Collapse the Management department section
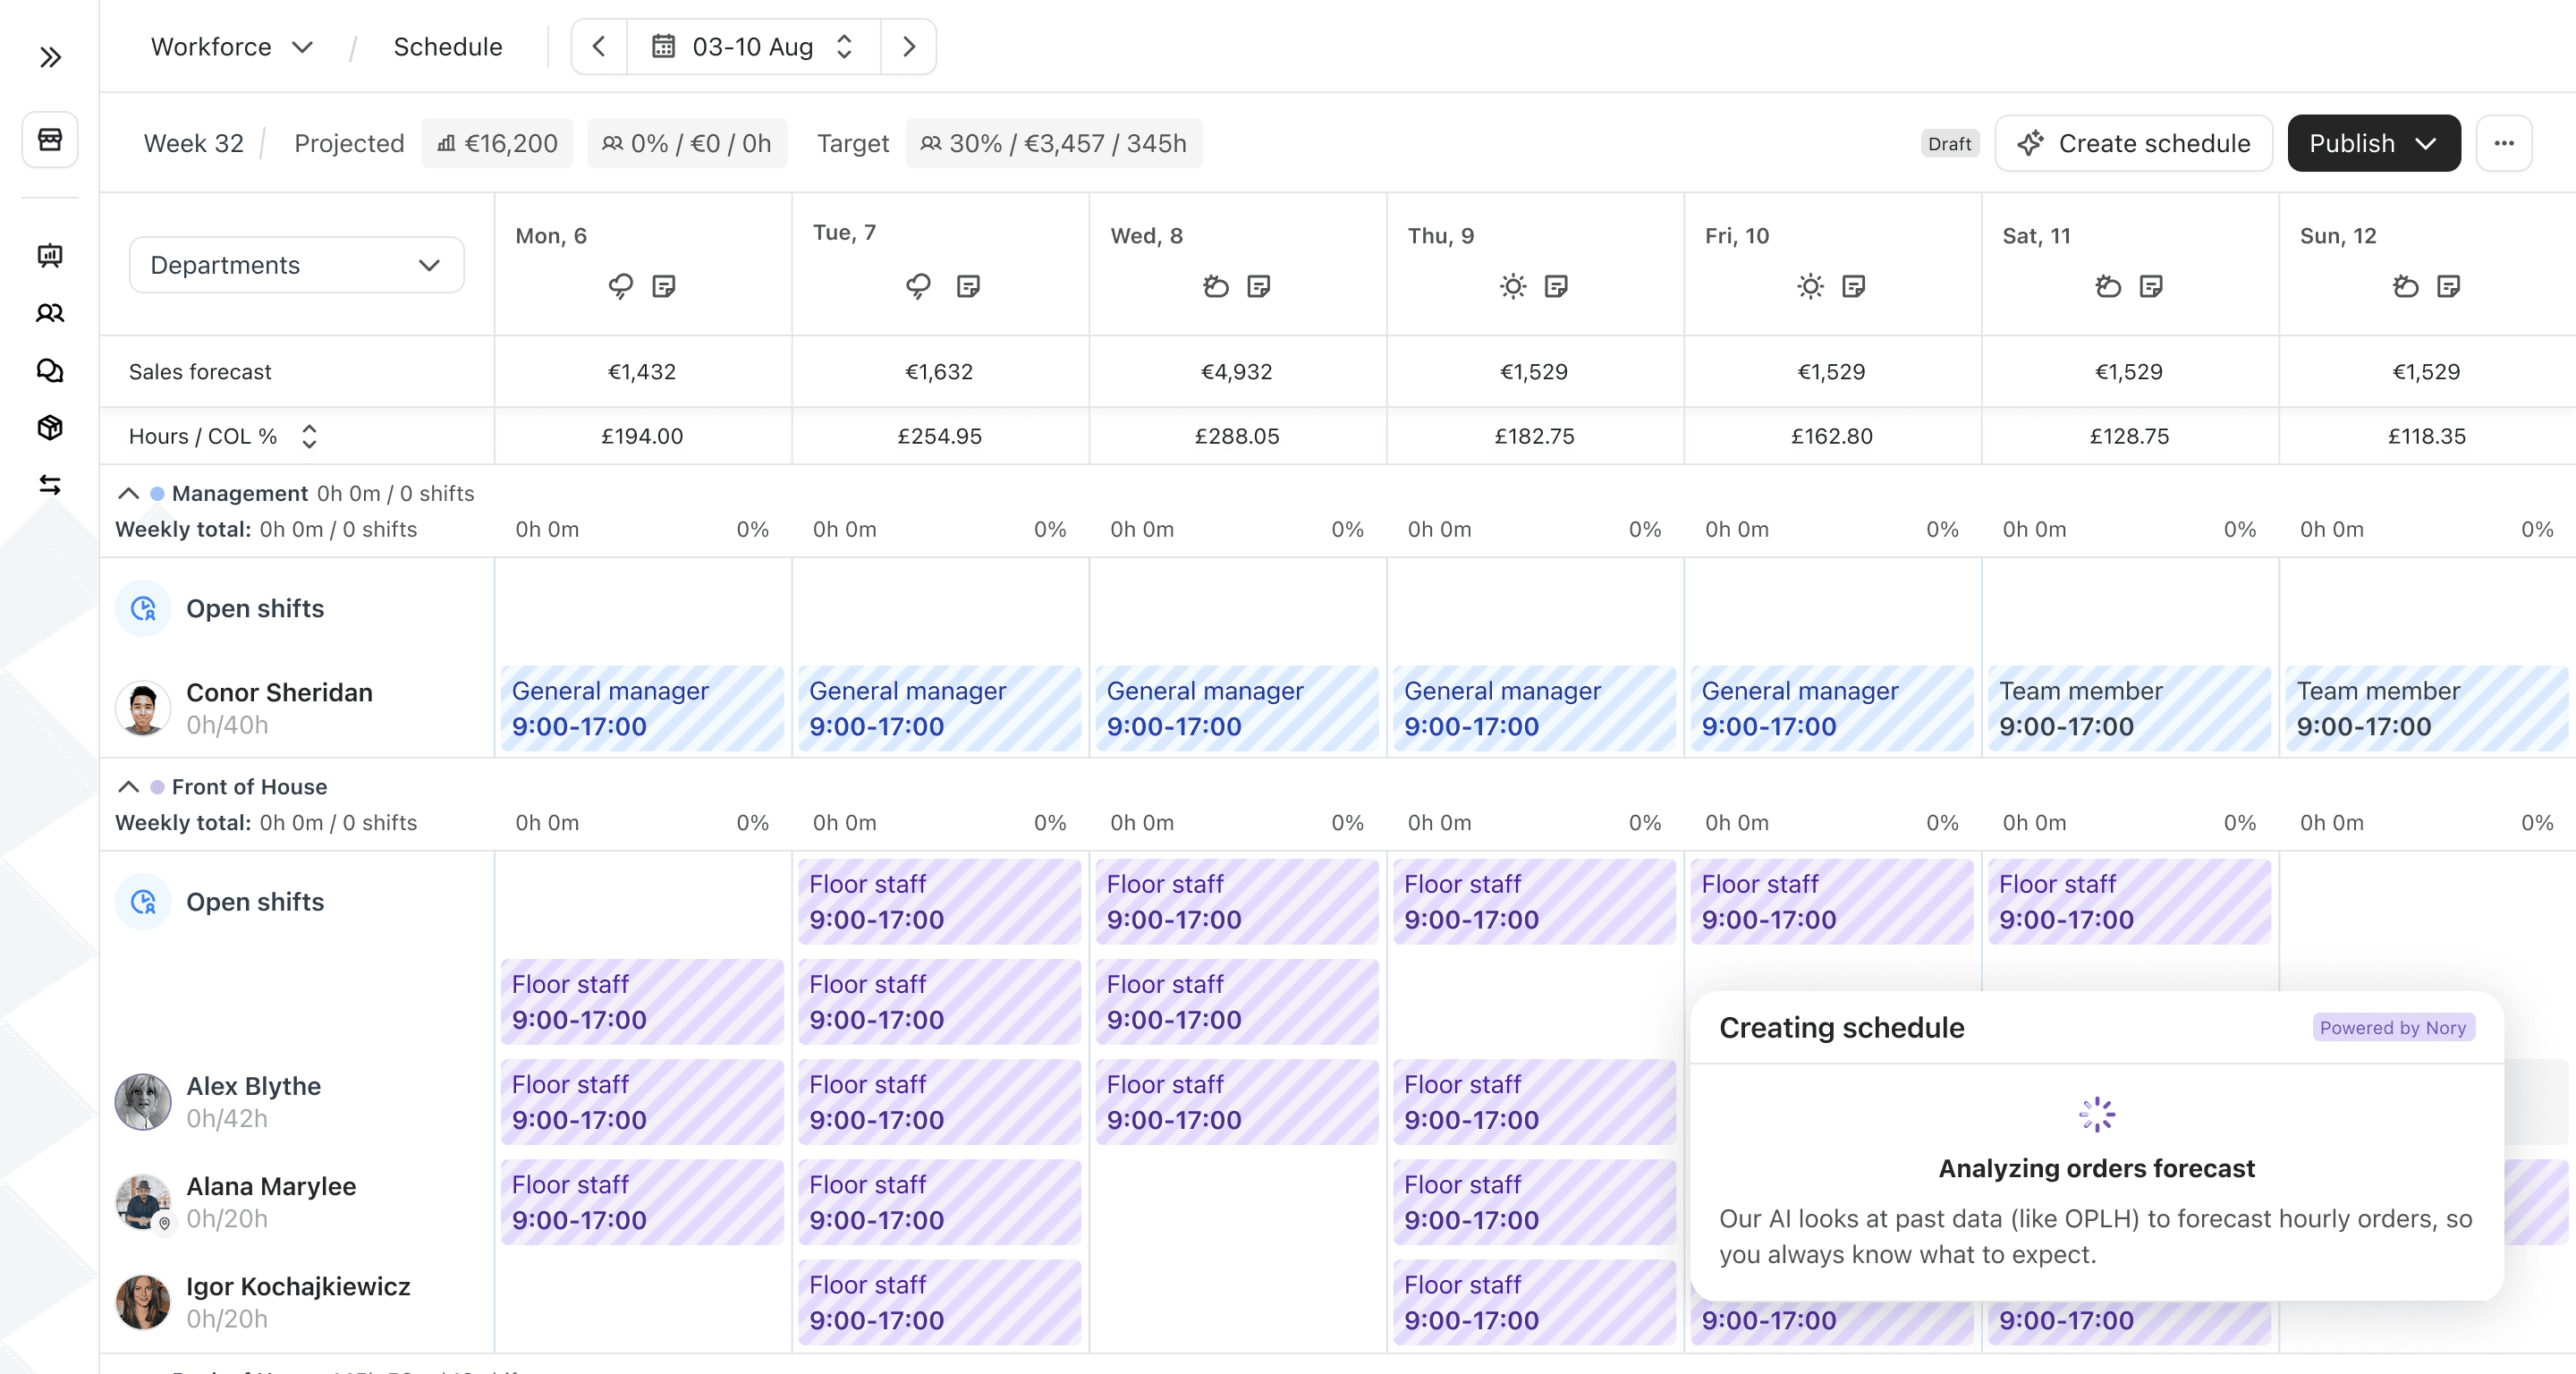This screenshot has height=1374, width=2576. tap(128, 493)
